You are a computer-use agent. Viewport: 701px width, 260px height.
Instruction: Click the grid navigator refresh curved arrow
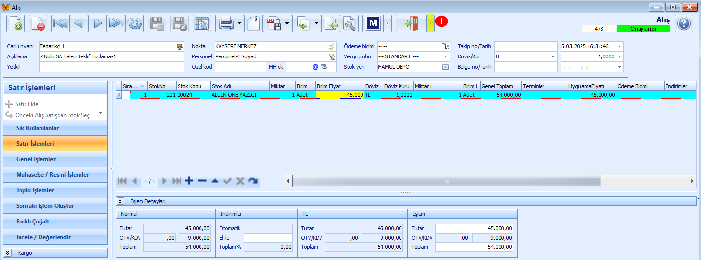click(253, 181)
